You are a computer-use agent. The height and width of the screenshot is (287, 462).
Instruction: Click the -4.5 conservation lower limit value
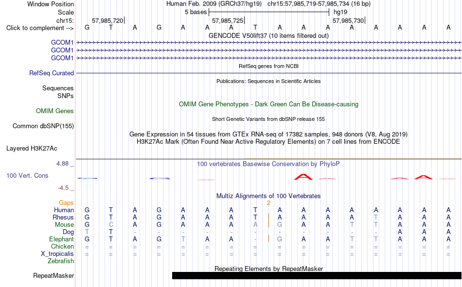[x=63, y=188]
